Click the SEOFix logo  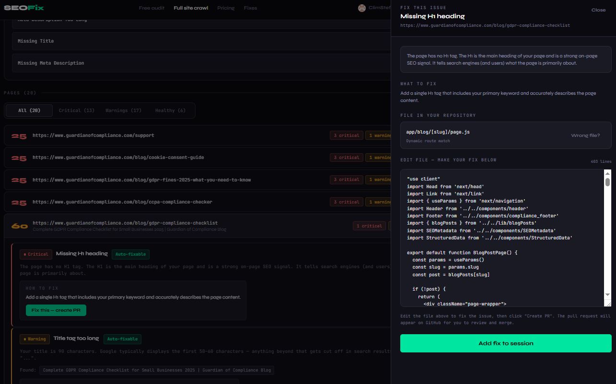tap(24, 8)
